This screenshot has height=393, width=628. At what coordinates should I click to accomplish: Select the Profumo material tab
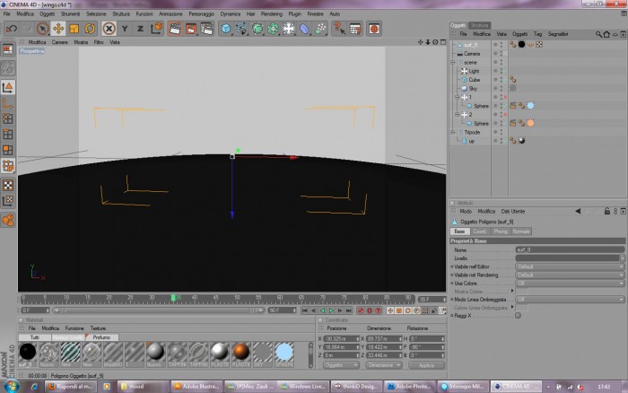(101, 337)
